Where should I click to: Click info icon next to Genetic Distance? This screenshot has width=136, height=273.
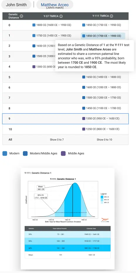tap(21, 16)
